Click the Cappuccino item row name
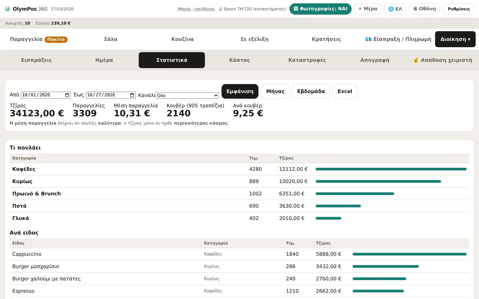The width and height of the screenshot is (479, 299). (x=27, y=254)
